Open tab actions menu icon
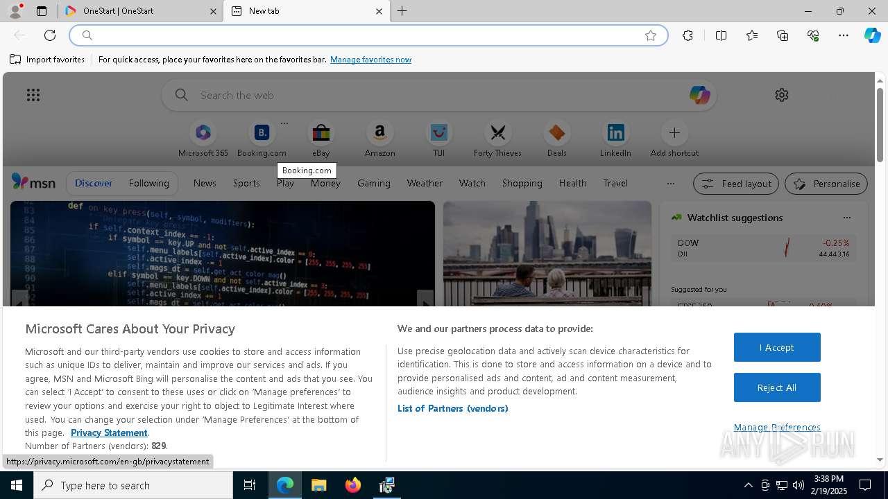888x499 pixels. pyautogui.click(x=42, y=11)
